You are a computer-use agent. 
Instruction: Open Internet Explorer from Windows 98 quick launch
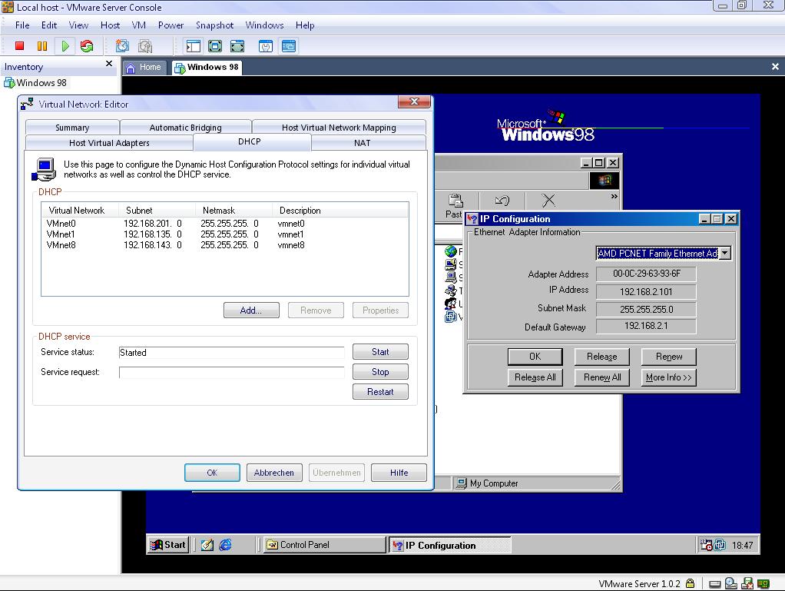225,545
